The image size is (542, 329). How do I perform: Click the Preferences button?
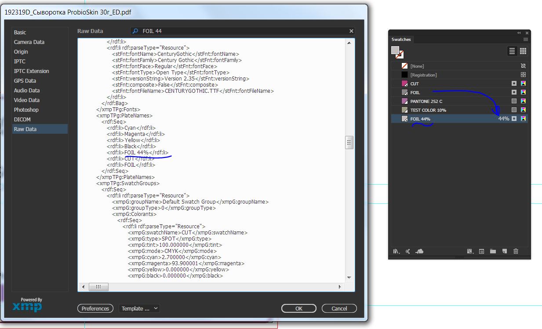(x=95, y=308)
